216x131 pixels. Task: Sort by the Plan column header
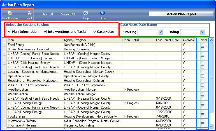(35, 40)
